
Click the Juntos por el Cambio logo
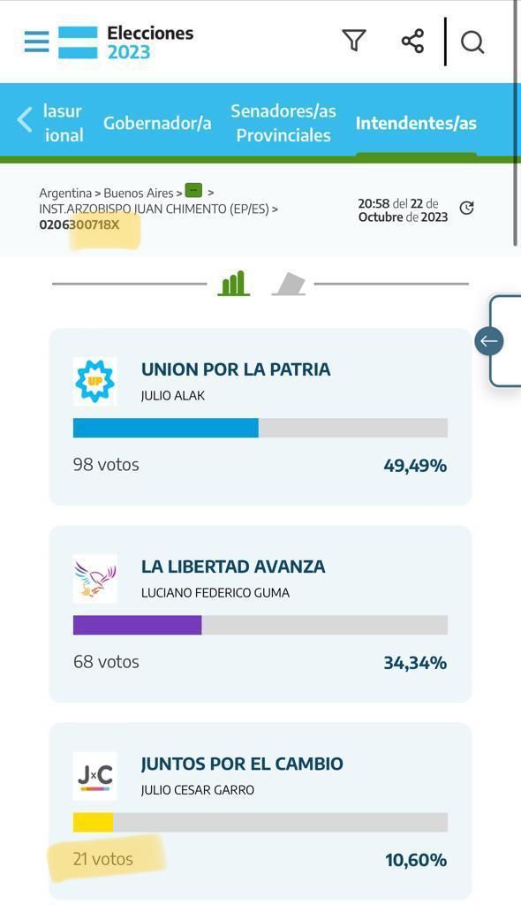(x=94, y=776)
